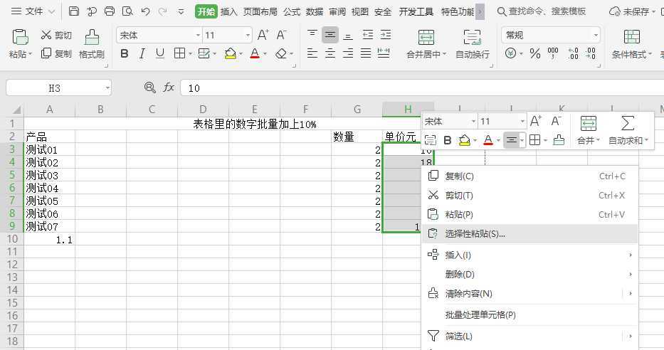Click the command search field 查找命令
Screen dimensions: 664x350
click(x=542, y=11)
